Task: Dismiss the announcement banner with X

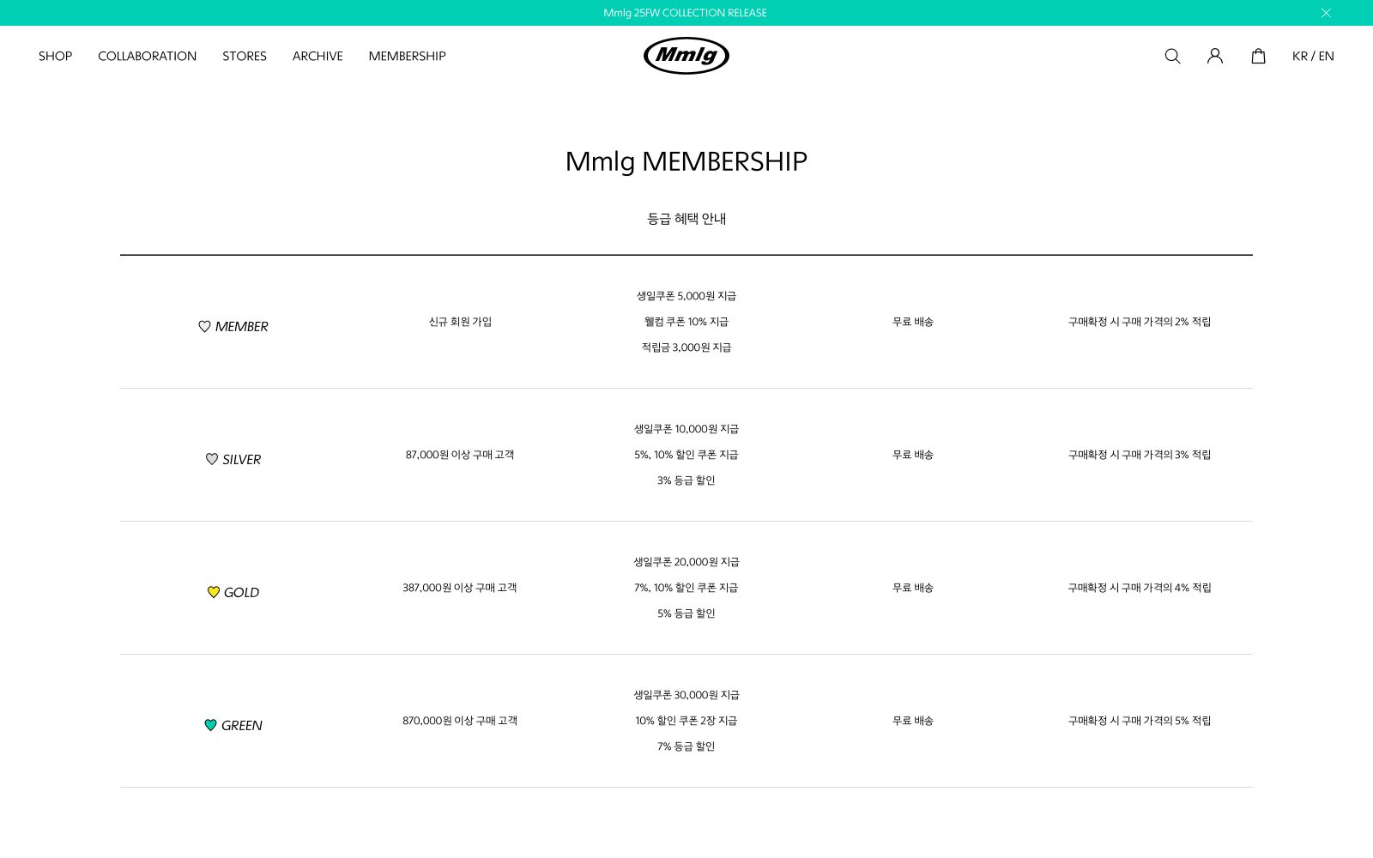Action: [x=1325, y=13]
